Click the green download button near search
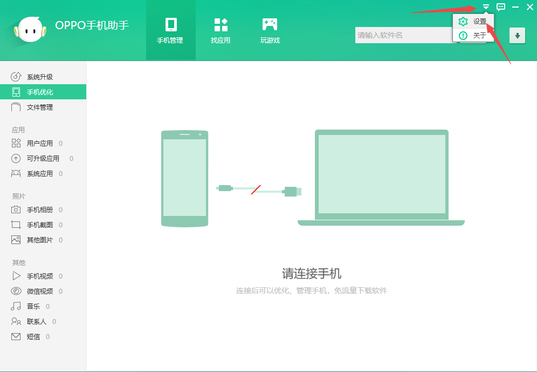The image size is (537, 372). point(517,35)
